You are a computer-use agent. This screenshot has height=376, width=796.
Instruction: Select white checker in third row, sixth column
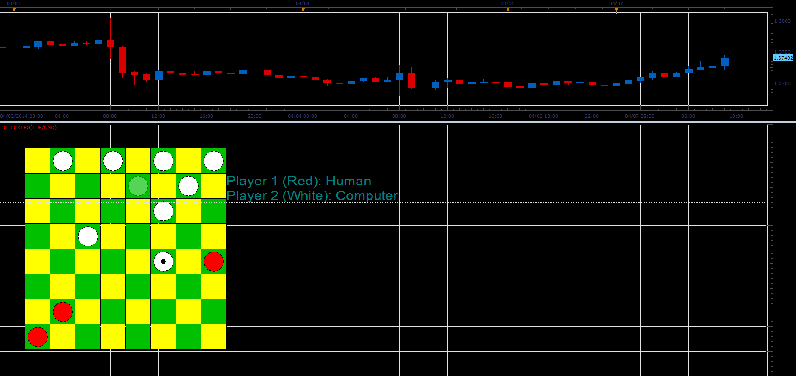(163, 211)
